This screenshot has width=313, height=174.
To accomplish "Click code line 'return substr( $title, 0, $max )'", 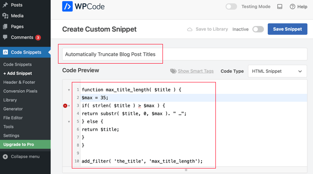I will 134,114.
